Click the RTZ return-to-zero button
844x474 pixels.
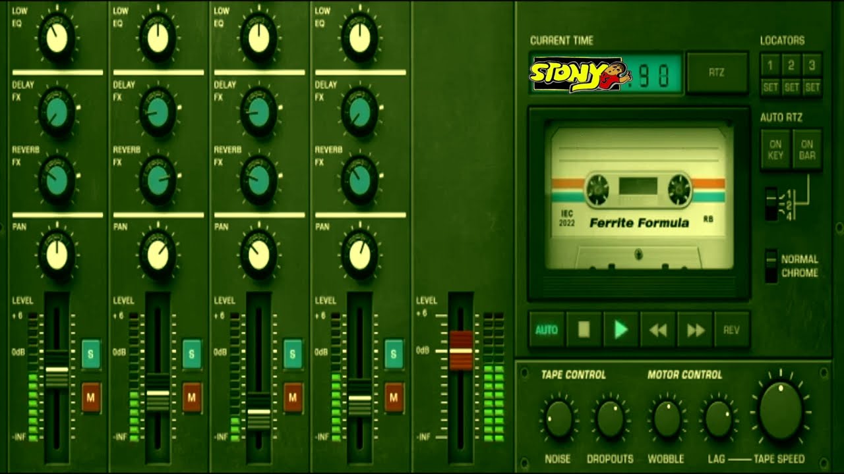[717, 72]
